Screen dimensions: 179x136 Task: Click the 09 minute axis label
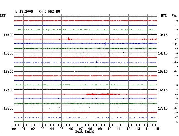(100, 129)
